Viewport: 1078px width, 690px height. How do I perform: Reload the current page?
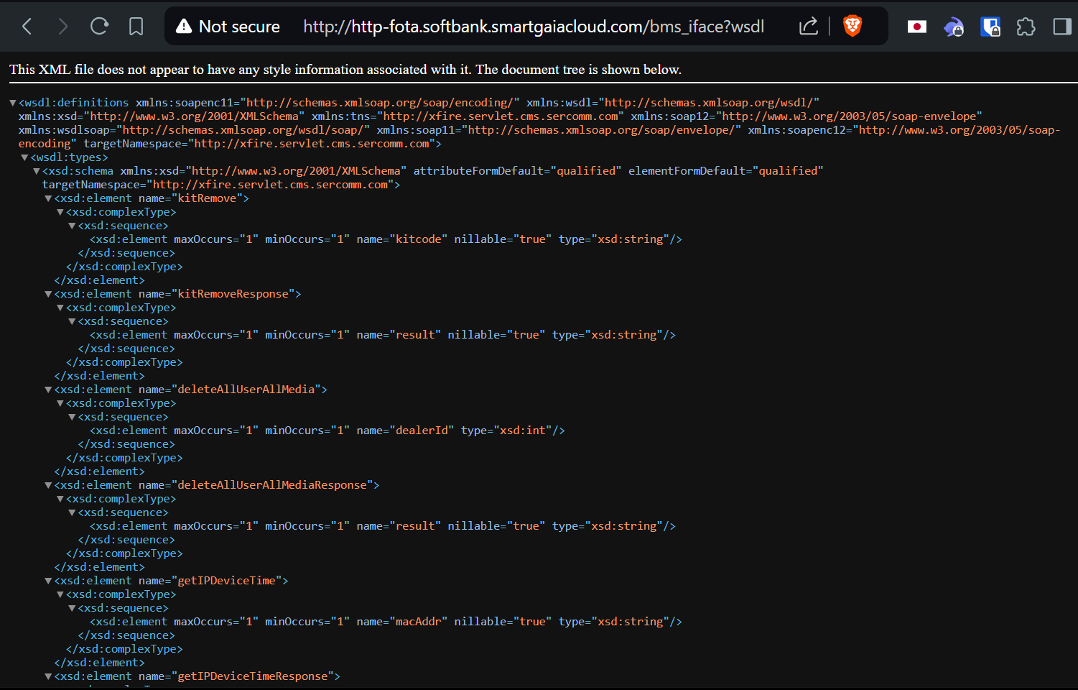[99, 27]
